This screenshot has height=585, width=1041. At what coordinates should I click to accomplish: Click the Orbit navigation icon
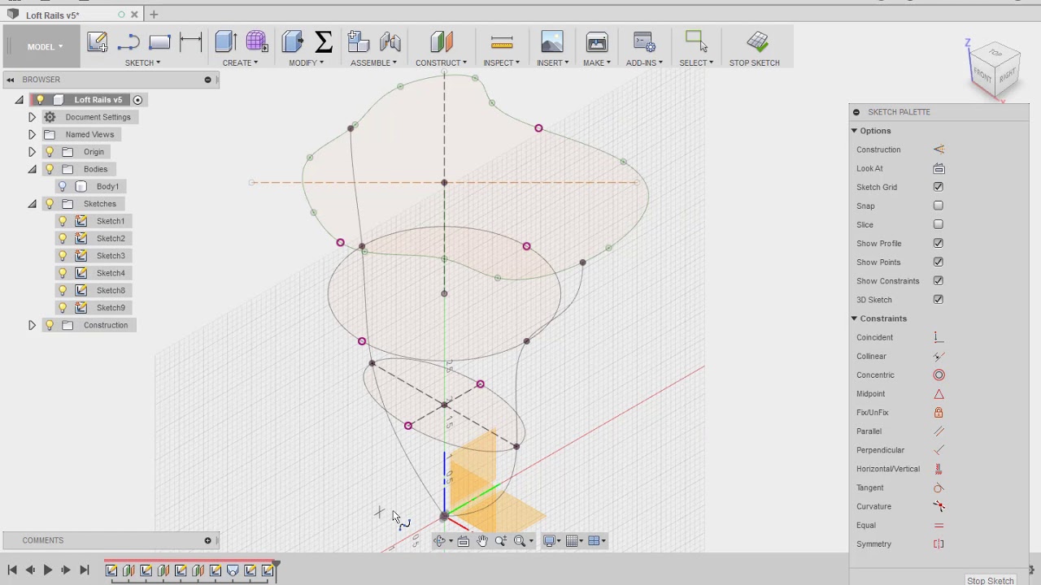442,541
